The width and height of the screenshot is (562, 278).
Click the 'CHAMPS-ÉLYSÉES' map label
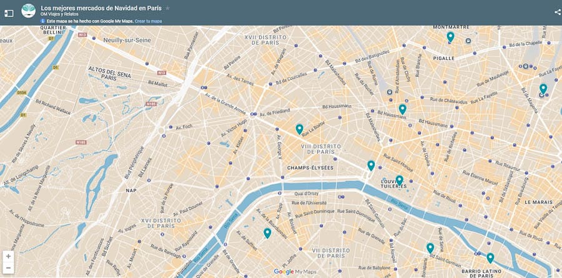pos(310,168)
